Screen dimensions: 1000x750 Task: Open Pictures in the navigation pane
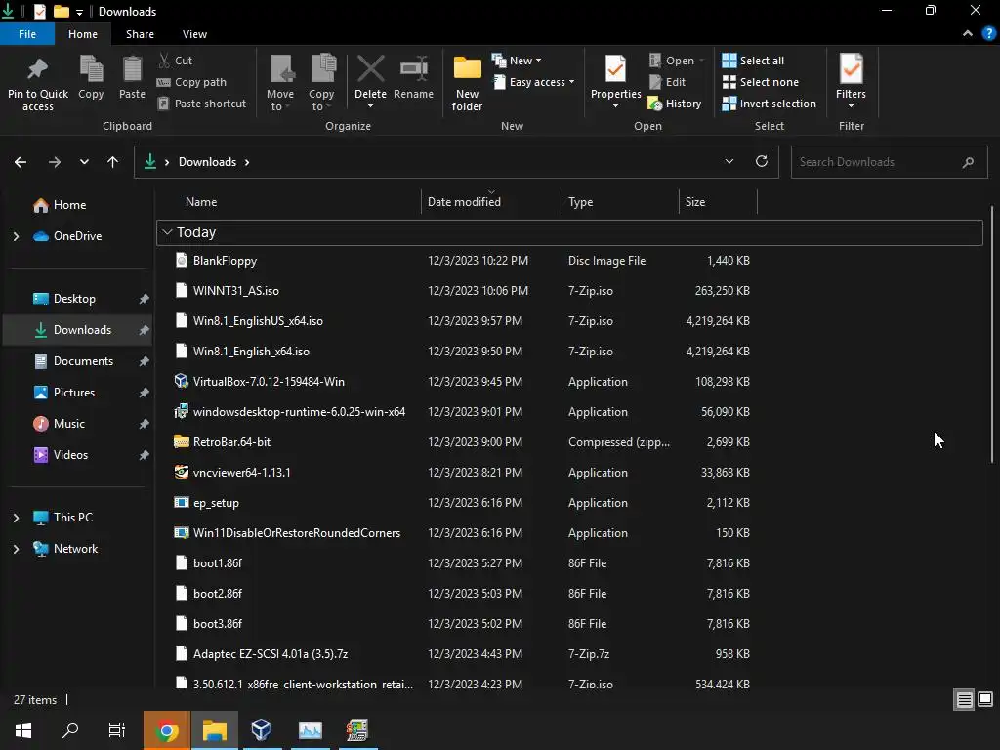(x=74, y=393)
